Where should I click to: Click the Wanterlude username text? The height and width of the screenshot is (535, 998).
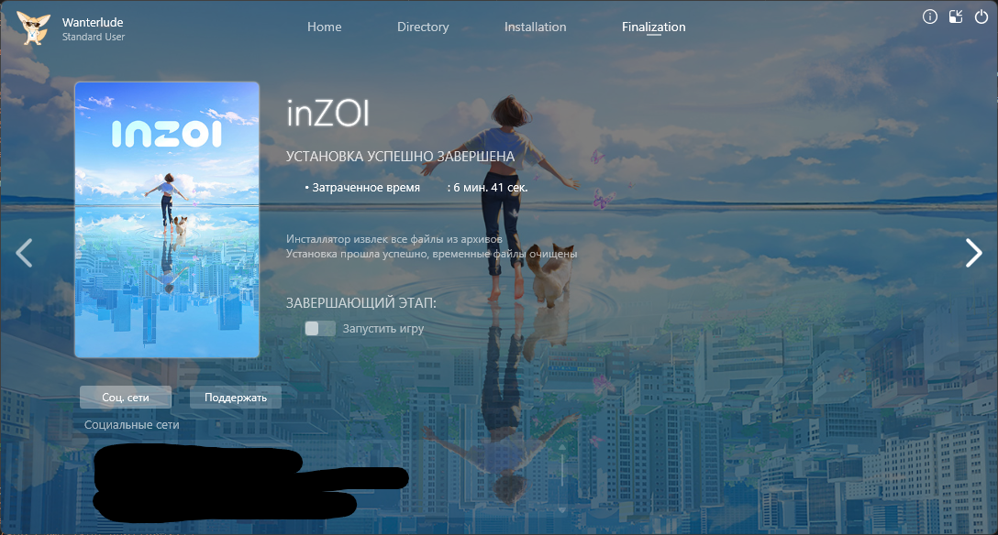tap(93, 22)
